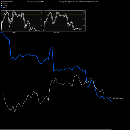This screenshot has width=130, height=130.
Task: Click the 20 level label in FAST chart
Action: 41,25
